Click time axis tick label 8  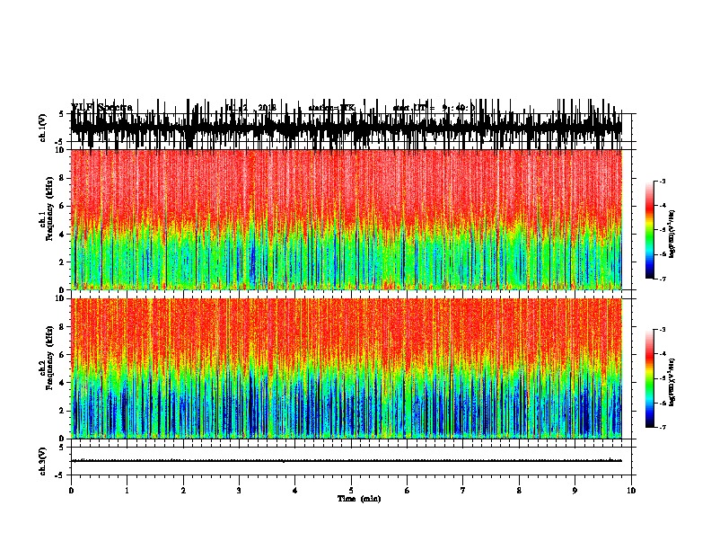[519, 491]
